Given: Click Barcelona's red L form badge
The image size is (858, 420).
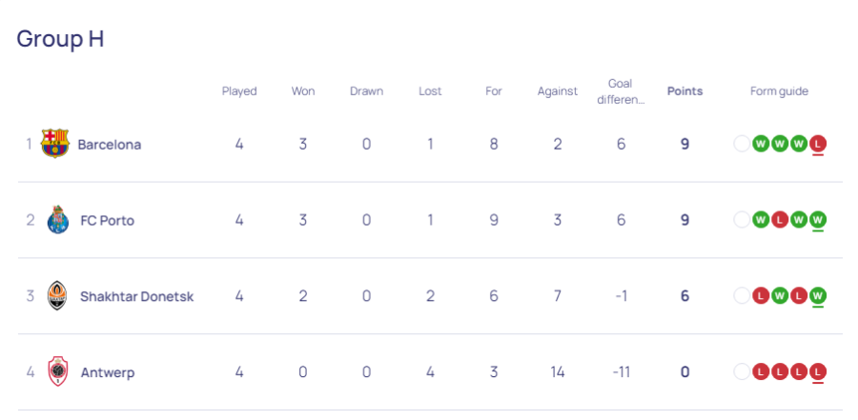Looking at the screenshot, I should tap(818, 145).
